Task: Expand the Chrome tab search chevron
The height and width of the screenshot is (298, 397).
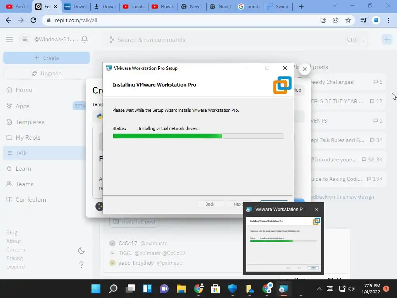Action: point(335,5)
